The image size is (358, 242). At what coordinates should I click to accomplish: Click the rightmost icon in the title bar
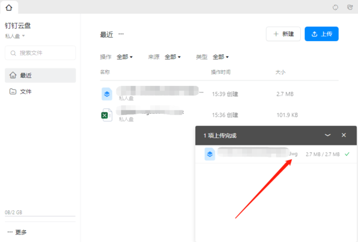(x=349, y=8)
